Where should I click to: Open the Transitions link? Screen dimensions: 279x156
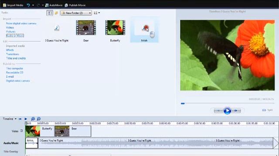coord(13,54)
